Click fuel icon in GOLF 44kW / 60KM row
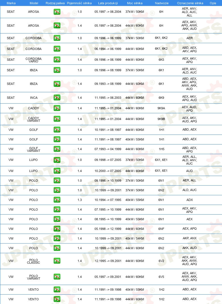222x304 pixels. [57, 129]
